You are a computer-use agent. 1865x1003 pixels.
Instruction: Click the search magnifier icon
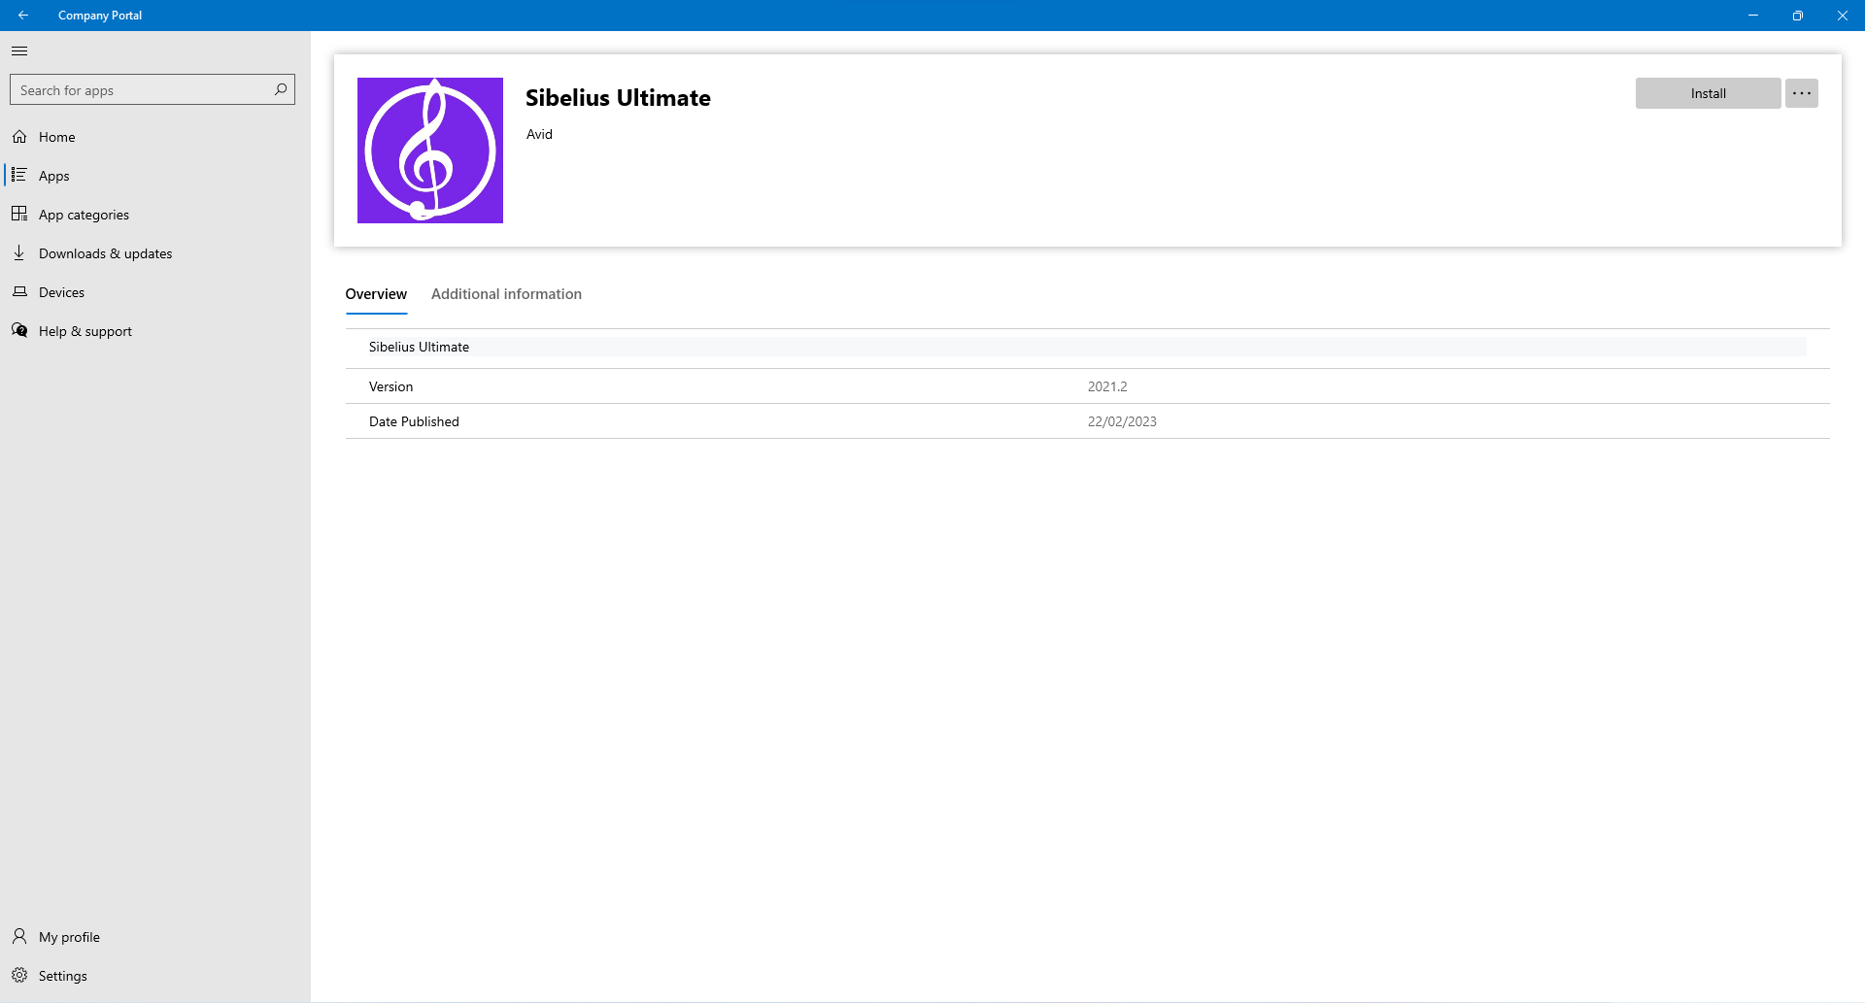[281, 89]
